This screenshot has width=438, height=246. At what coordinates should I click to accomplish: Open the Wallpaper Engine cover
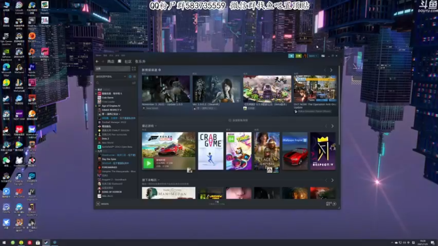pos(295,151)
